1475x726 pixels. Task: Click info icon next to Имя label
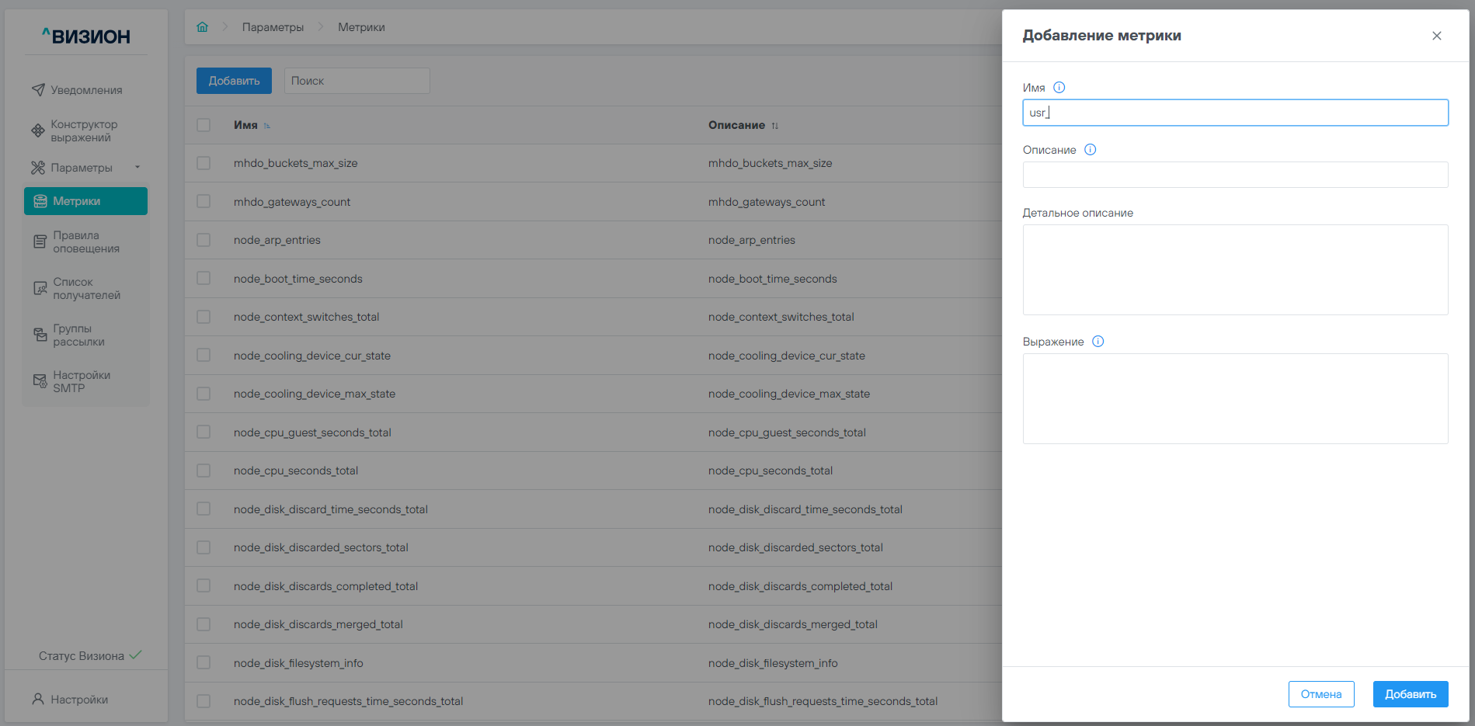1059,88
